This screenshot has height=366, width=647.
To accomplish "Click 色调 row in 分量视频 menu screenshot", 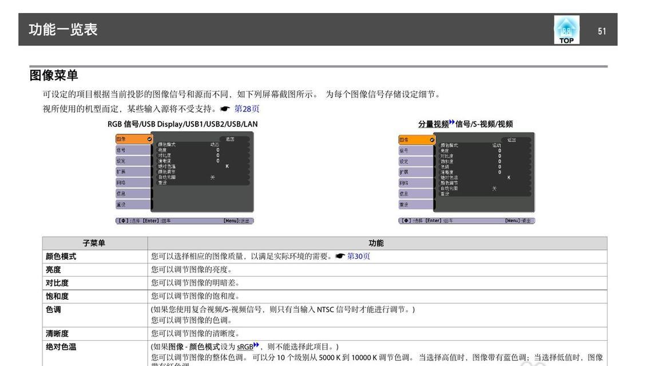I will pos(484,166).
